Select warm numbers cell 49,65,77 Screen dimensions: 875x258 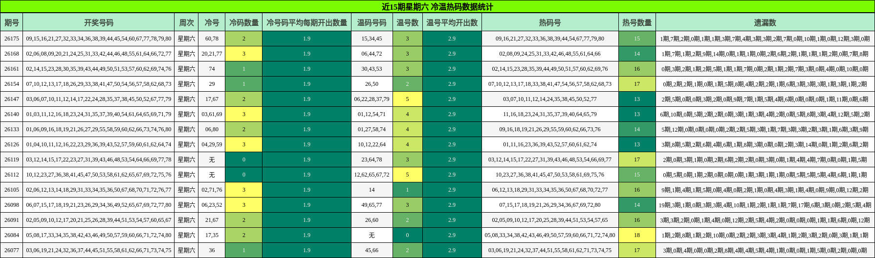pos(372,205)
